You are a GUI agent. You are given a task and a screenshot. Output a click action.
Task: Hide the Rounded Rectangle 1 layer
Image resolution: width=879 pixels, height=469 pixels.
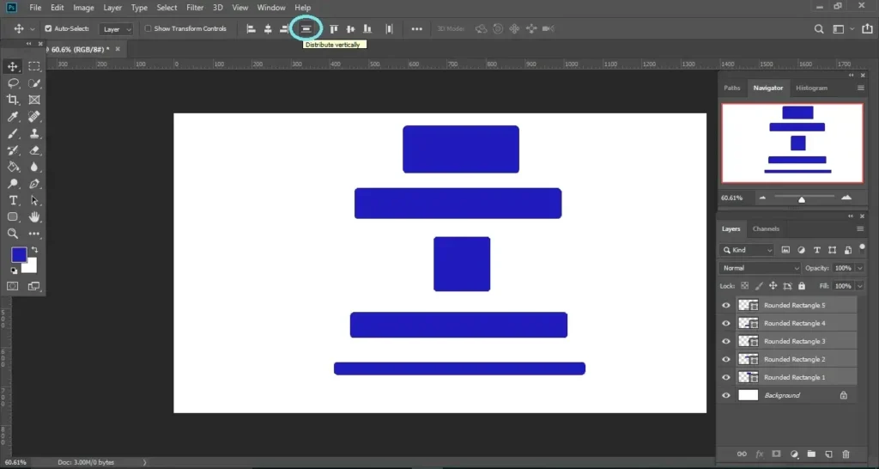pyautogui.click(x=726, y=377)
